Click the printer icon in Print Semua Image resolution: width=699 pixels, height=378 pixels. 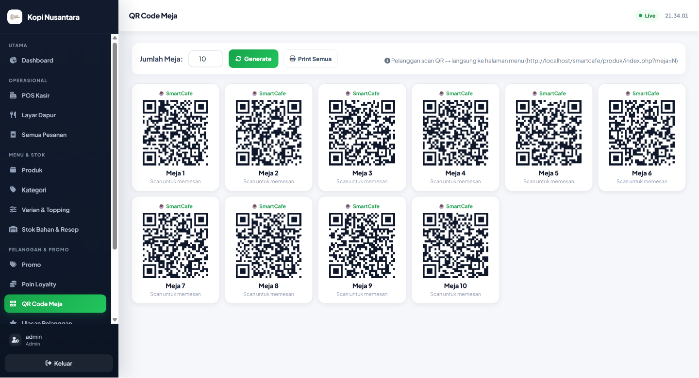(x=293, y=59)
